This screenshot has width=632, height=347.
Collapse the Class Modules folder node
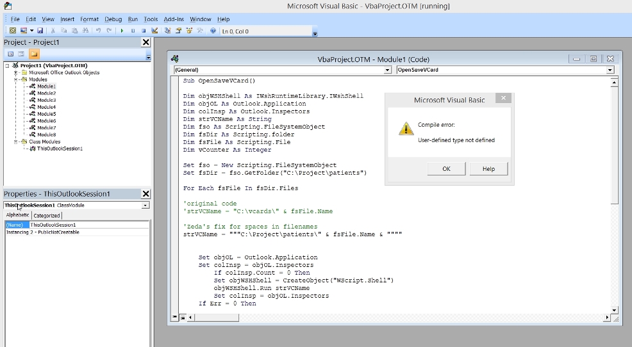16,141
